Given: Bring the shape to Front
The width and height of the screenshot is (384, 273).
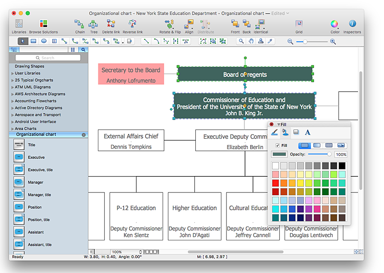Looking at the screenshot, I should point(235,26).
